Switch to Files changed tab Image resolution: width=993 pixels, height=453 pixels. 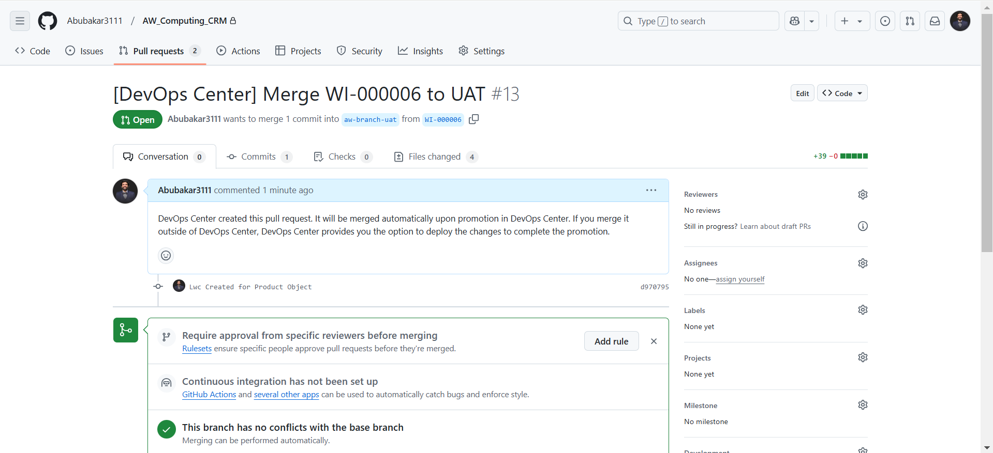[436, 157]
